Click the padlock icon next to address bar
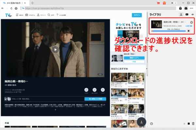196x130 pixels. point(180,8)
